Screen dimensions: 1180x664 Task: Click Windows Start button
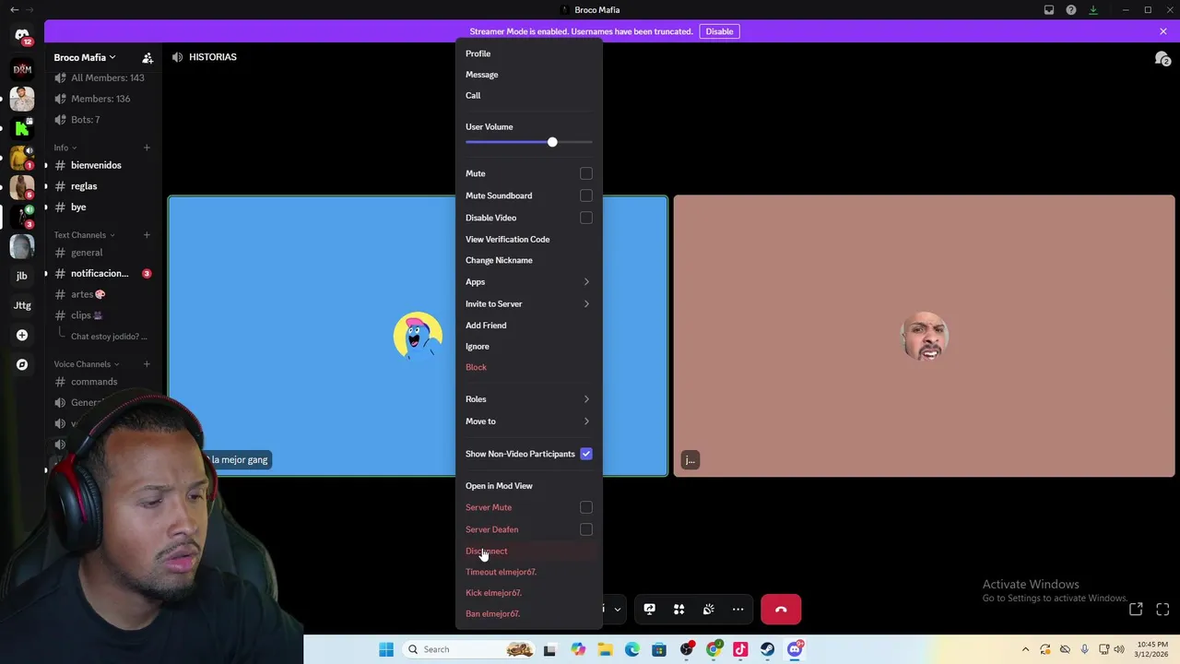click(386, 649)
